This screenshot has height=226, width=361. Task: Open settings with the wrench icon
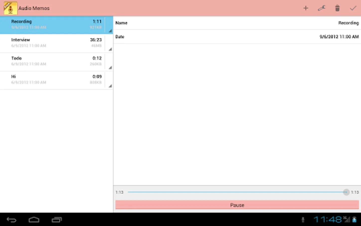[x=321, y=8]
